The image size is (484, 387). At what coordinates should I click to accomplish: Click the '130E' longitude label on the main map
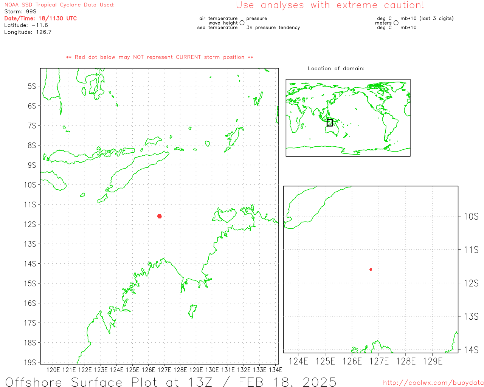click(212, 370)
